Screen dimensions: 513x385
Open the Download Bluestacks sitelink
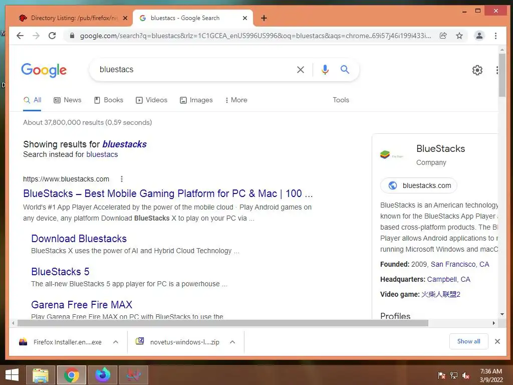point(79,239)
